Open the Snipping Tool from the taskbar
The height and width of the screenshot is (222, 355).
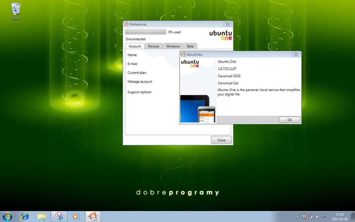(59, 216)
